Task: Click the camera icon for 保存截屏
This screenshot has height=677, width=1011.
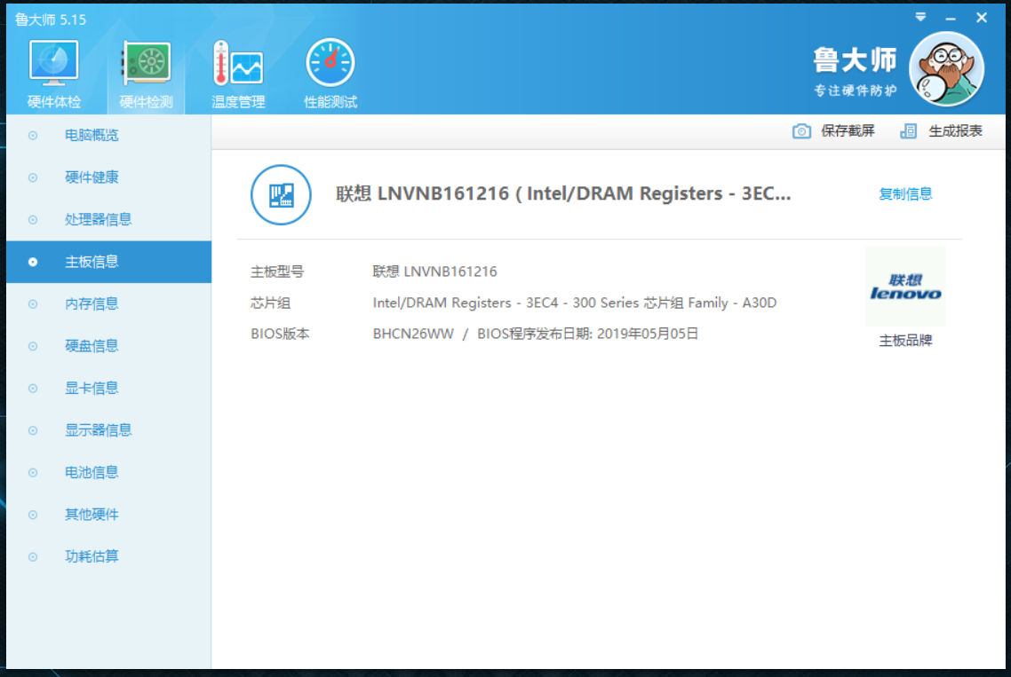Action: (x=801, y=131)
